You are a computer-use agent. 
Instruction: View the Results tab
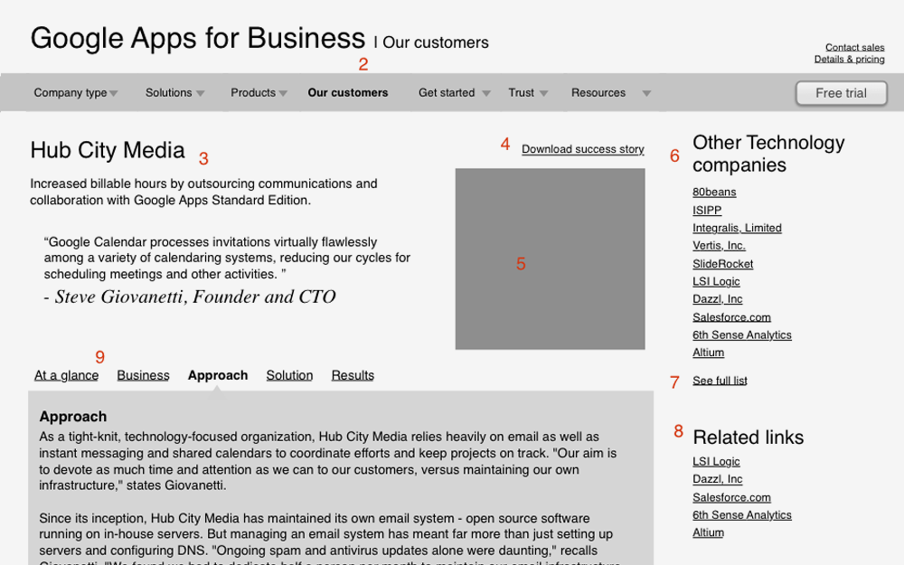353,375
